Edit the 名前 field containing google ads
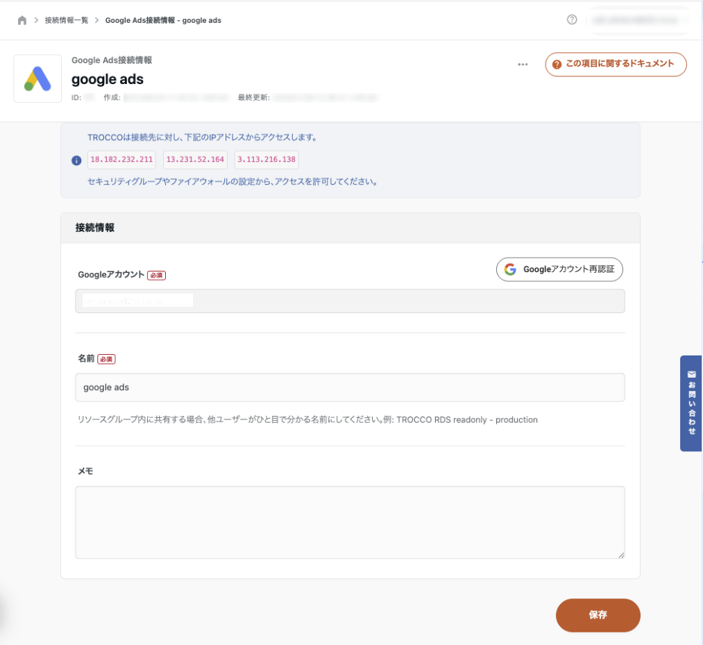The image size is (703, 645). (x=350, y=387)
